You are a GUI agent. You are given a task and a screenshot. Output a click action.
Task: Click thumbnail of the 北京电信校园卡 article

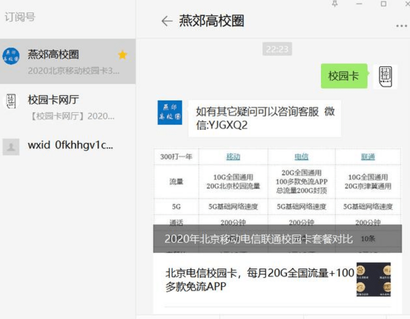373,280
